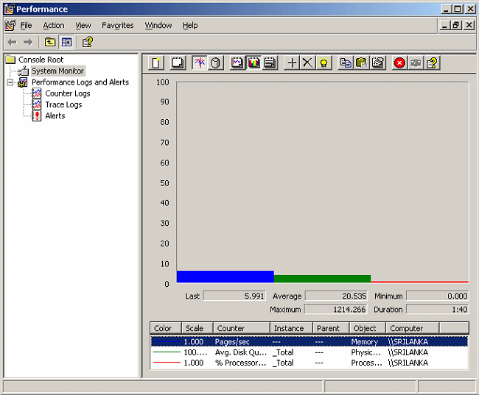Click the green color line in counter list
This screenshot has height=395, width=479.
pyautogui.click(x=167, y=352)
